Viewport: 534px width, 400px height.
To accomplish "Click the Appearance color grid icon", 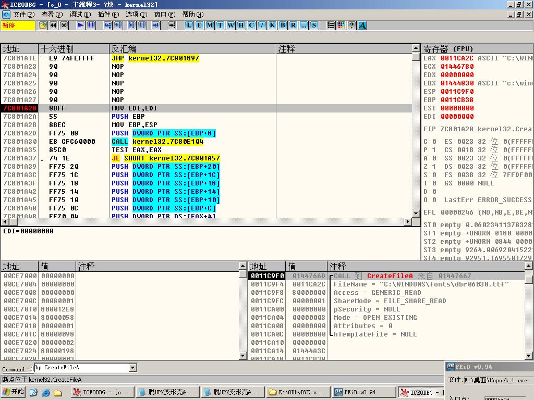I will click(x=341, y=25).
